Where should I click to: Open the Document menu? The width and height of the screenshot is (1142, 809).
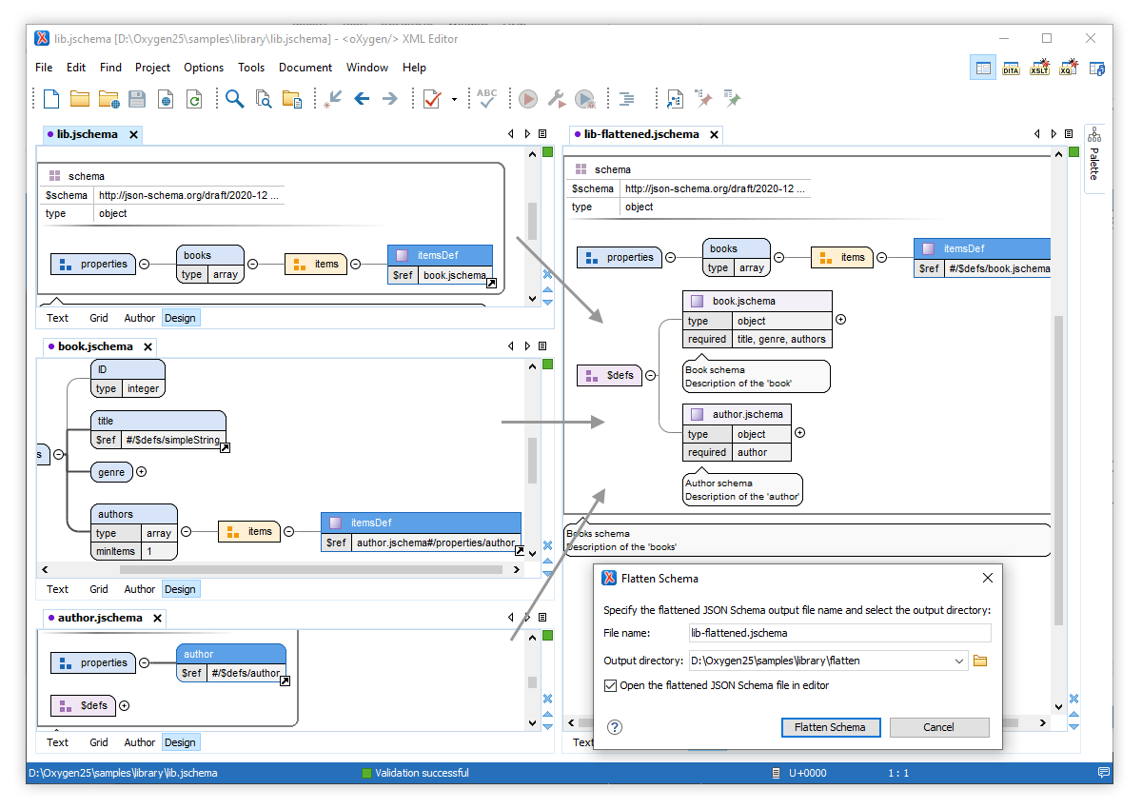(305, 68)
